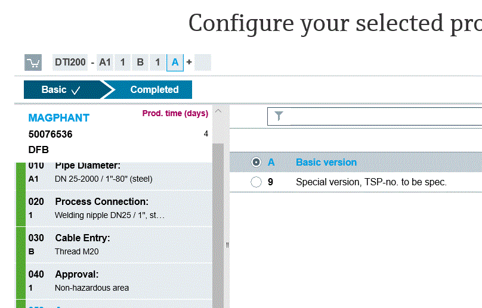Select the B code segment
This screenshot has width=482, height=308.
[140, 63]
